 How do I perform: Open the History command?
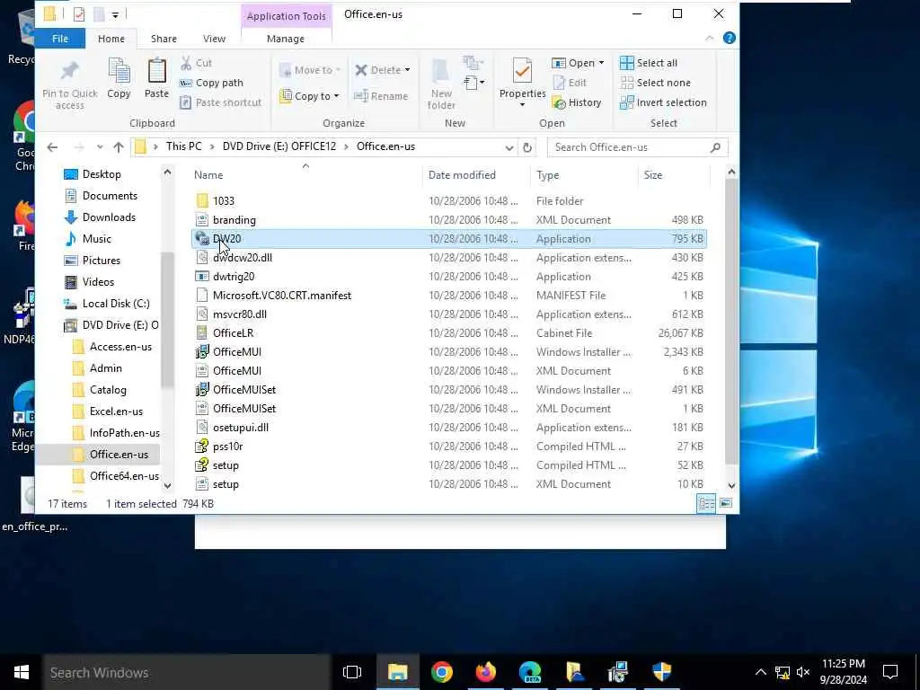pyautogui.click(x=578, y=102)
